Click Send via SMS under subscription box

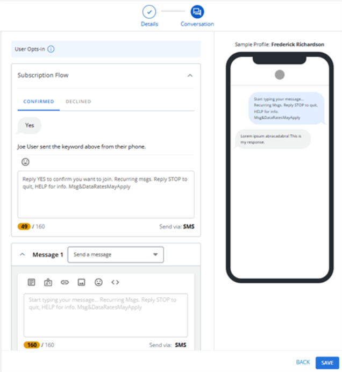[x=177, y=226]
